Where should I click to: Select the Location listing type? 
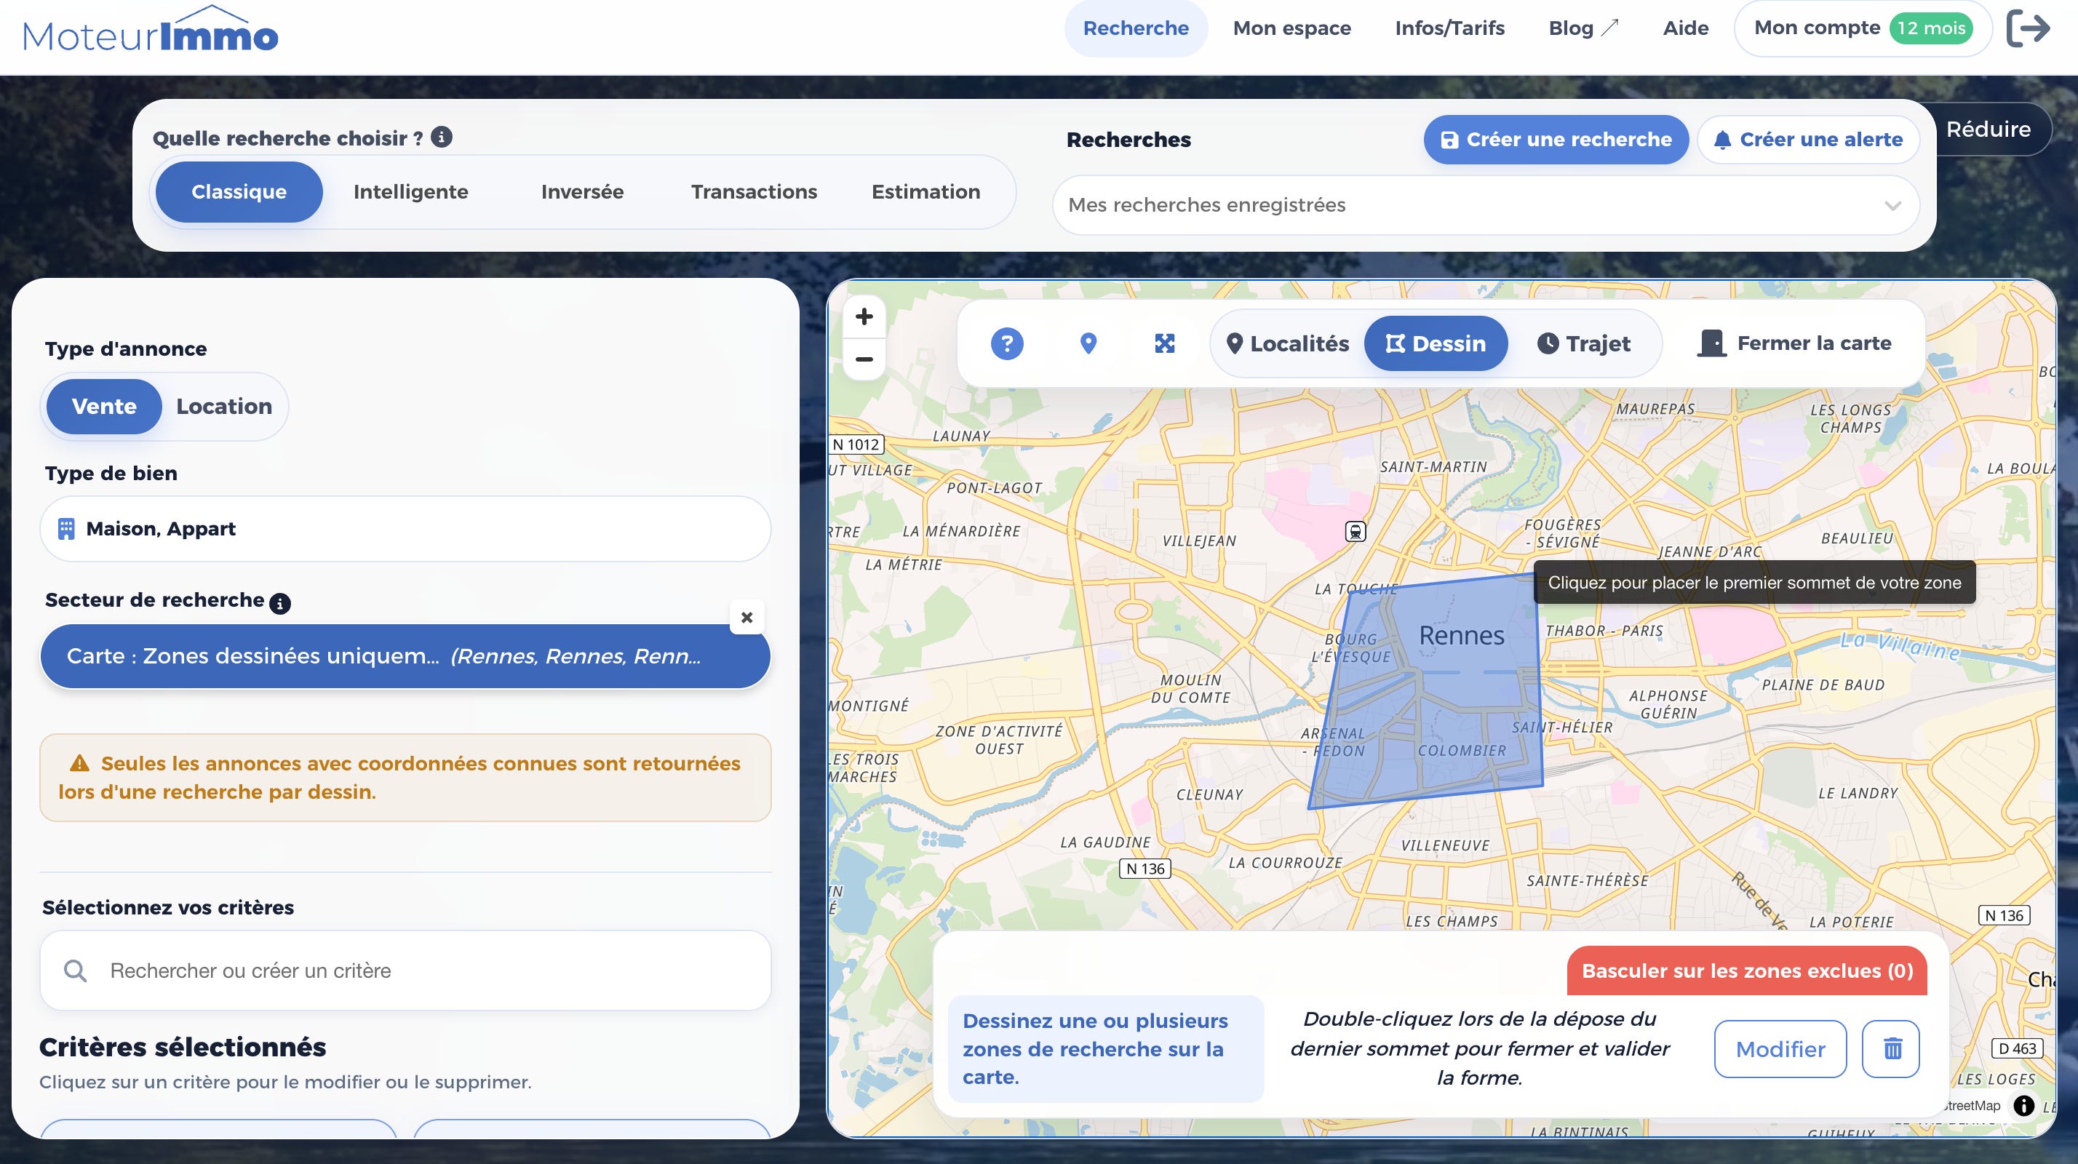[x=224, y=407]
